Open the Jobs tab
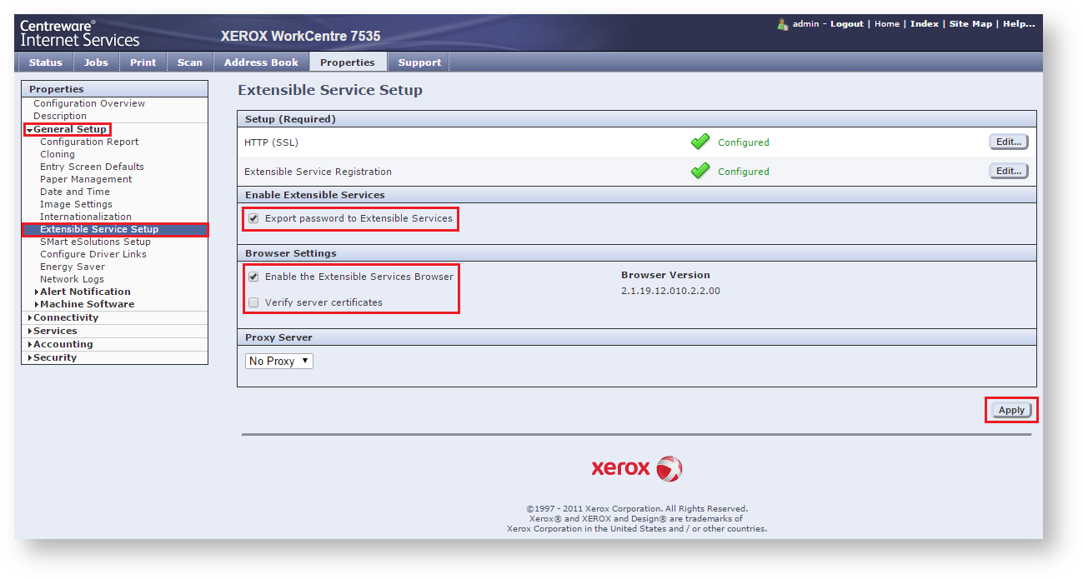This screenshot has height=579, width=1083. pyautogui.click(x=96, y=62)
